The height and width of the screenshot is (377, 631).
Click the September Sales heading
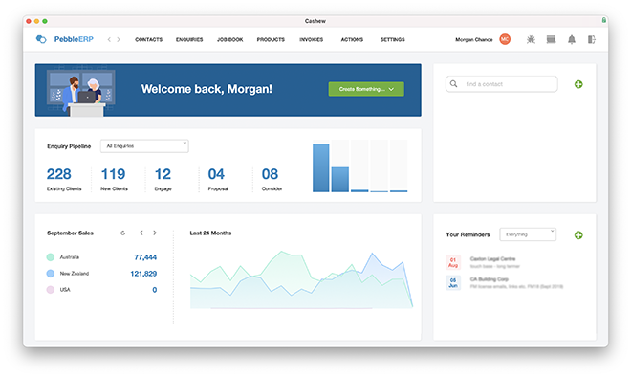pos(70,233)
